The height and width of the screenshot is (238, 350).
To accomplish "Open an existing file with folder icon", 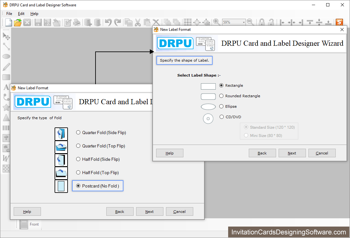I will tap(18, 22).
